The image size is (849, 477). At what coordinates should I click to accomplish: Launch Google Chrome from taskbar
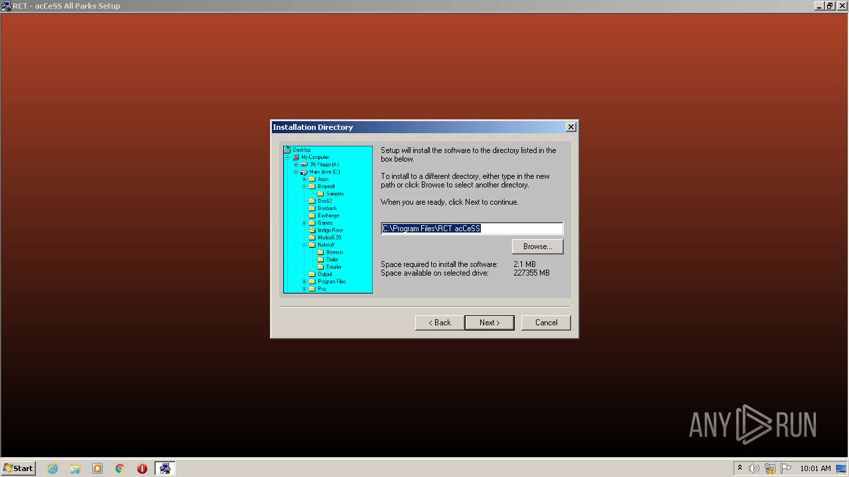pyautogui.click(x=120, y=468)
